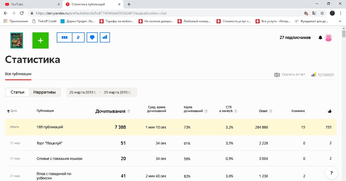Switch to the Нарративы tab
This screenshot has height=181, width=346.
click(44, 92)
